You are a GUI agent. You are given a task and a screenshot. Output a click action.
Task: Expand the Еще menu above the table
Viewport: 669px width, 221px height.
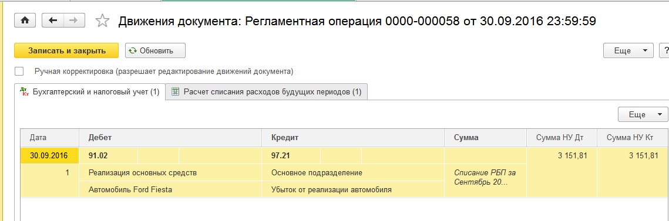tap(643, 114)
